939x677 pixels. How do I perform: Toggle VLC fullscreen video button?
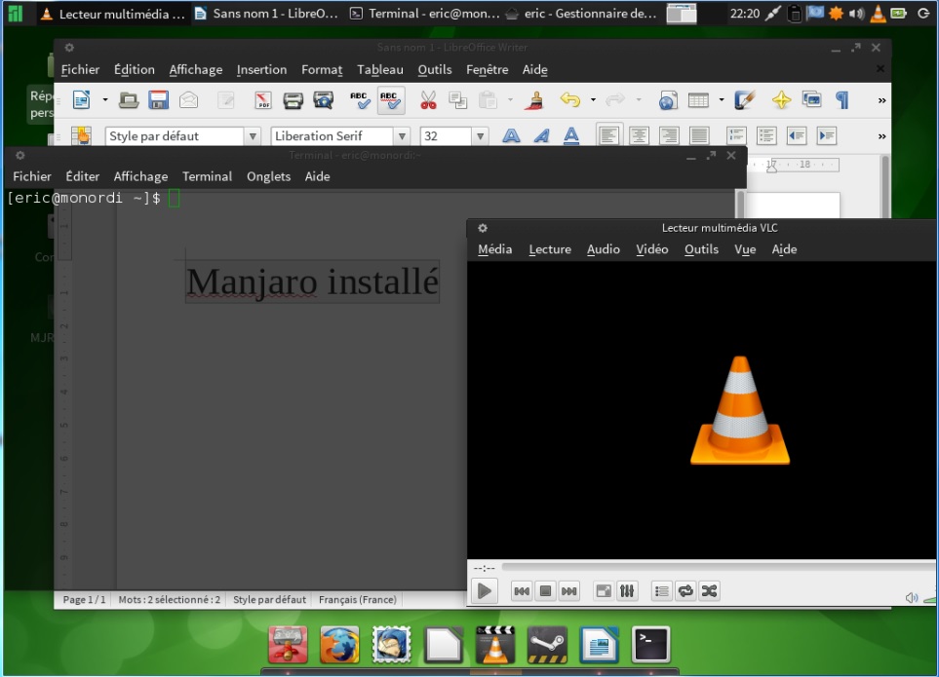point(604,591)
